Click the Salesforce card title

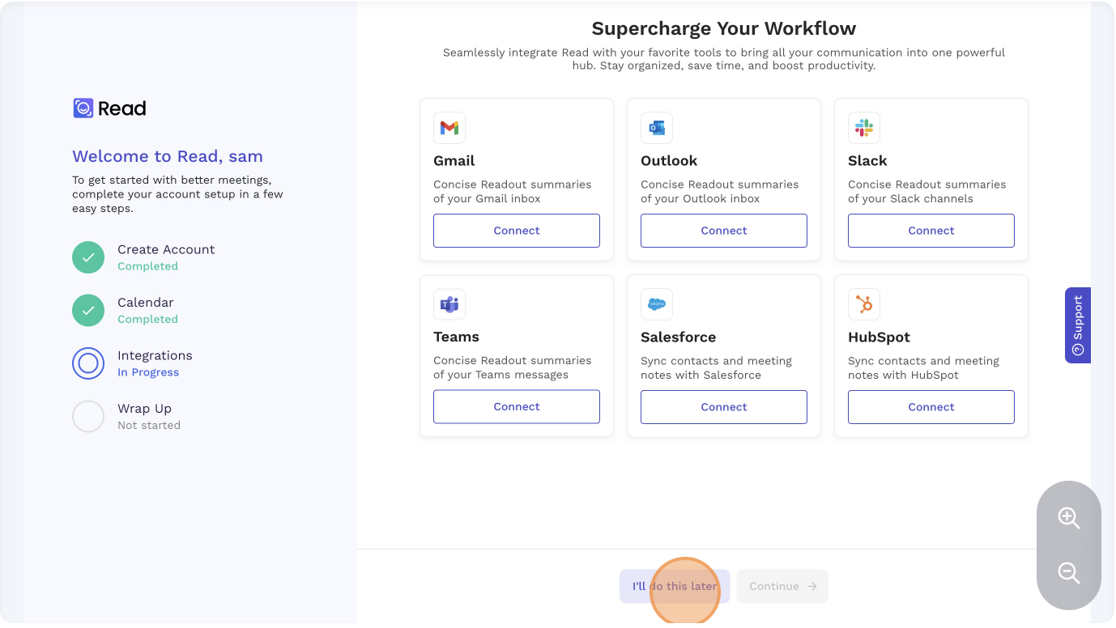click(x=679, y=337)
